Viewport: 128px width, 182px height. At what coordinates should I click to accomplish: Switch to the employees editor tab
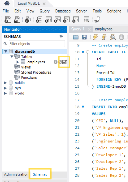pyautogui.click(x=104, y=29)
